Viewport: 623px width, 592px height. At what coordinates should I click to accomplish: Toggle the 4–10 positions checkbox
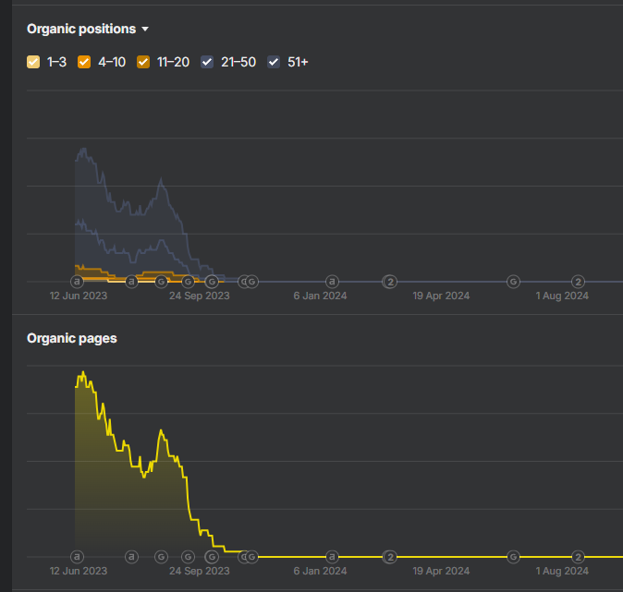pyautogui.click(x=84, y=62)
